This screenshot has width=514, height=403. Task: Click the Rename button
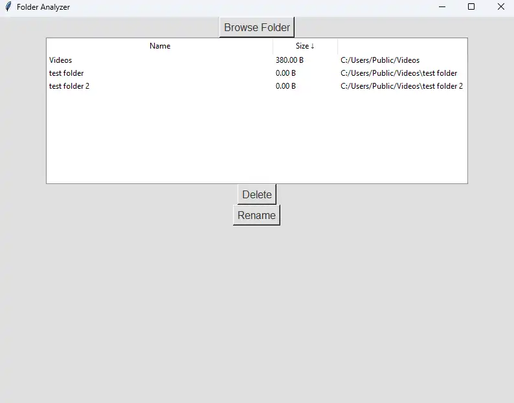click(x=256, y=215)
